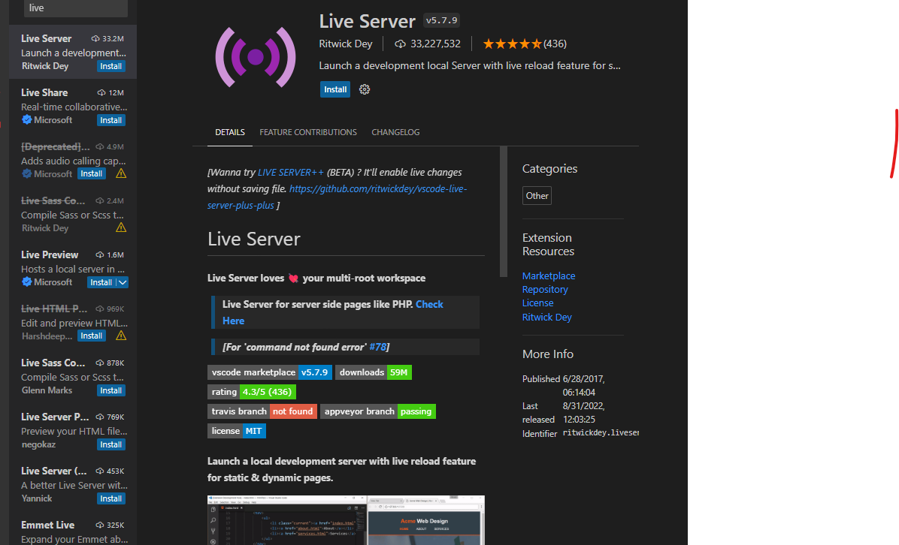Click the version label v5.7.9 in header
Image resolution: width=899 pixels, height=545 pixels.
pyautogui.click(x=441, y=20)
